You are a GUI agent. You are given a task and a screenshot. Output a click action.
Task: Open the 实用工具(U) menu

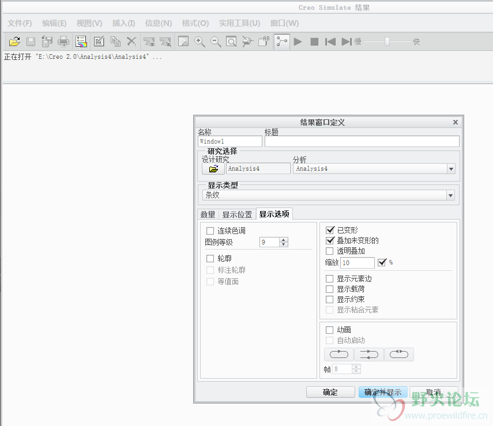(240, 23)
